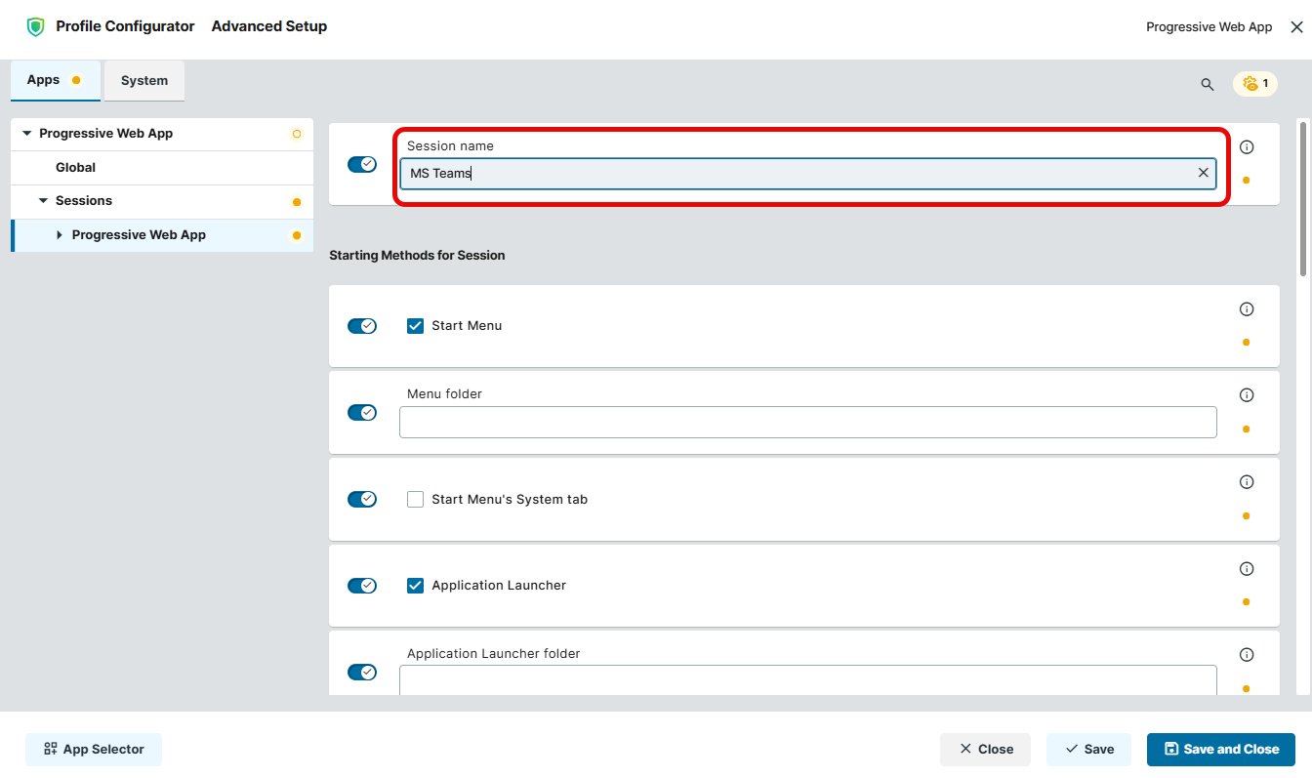
Task: Clear the Session name field text
Action: pyautogui.click(x=1204, y=173)
